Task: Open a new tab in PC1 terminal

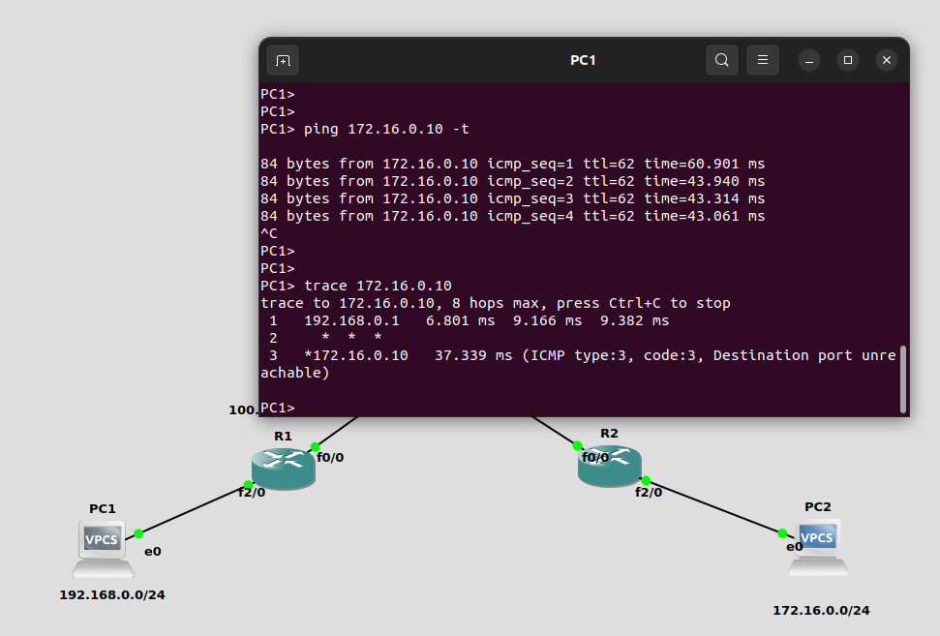Action: pyautogui.click(x=283, y=60)
